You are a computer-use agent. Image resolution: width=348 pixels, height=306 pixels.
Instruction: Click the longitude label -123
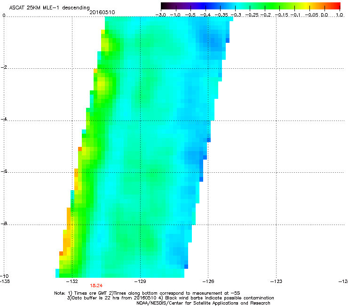click(x=276, y=282)
